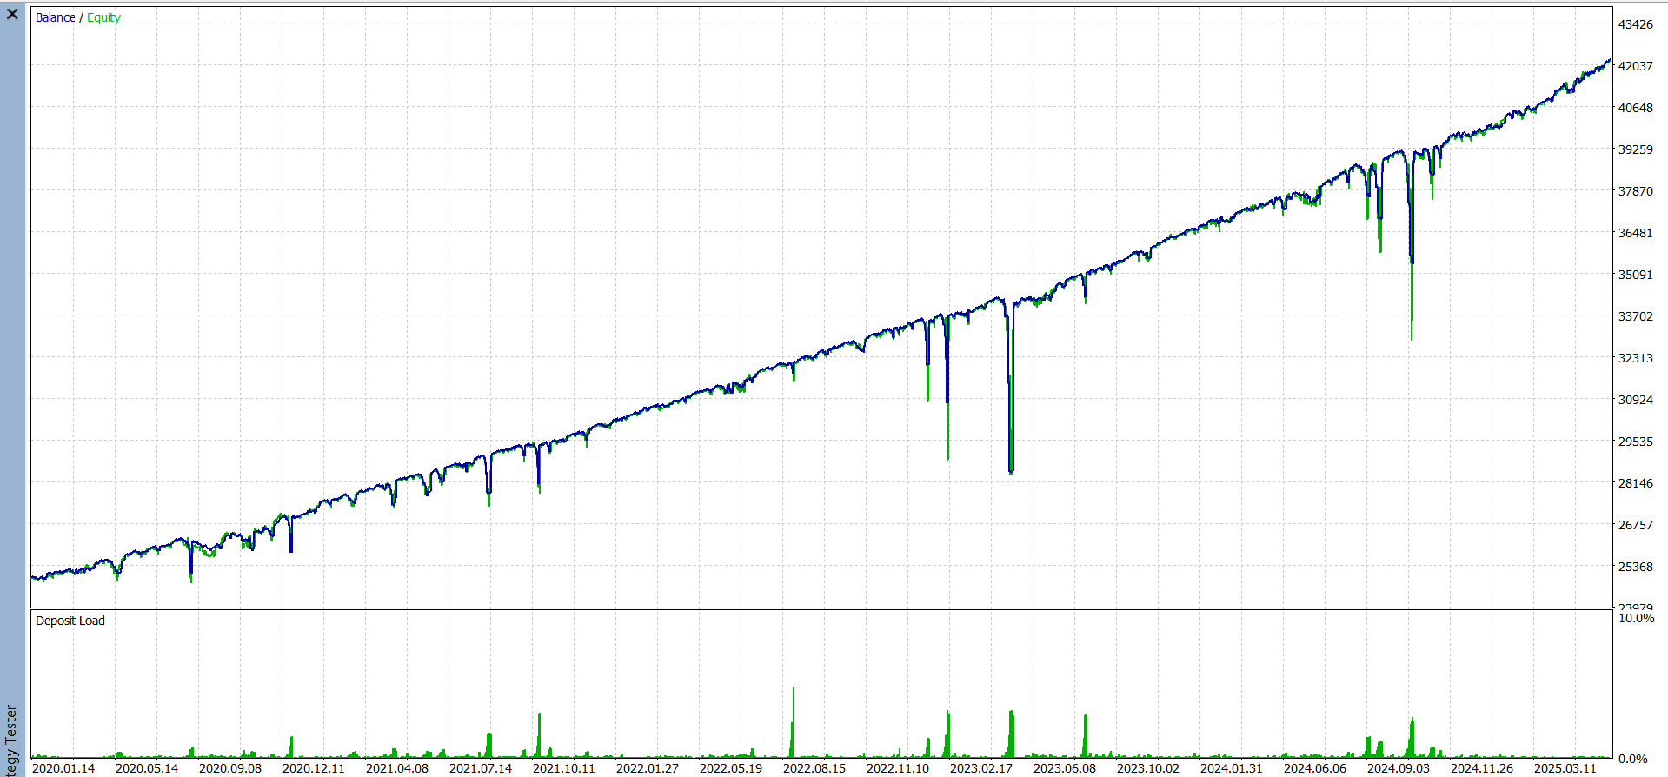This screenshot has width=1668, height=777.
Task: Click the 2025.03.11 date axis label
Action: [x=1565, y=767]
